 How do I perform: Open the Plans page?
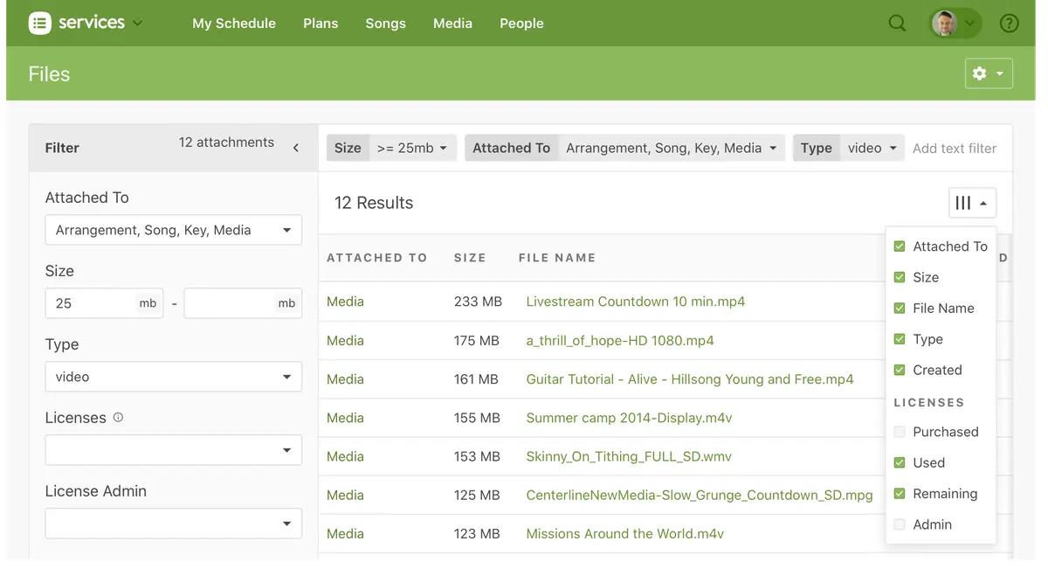321,24
